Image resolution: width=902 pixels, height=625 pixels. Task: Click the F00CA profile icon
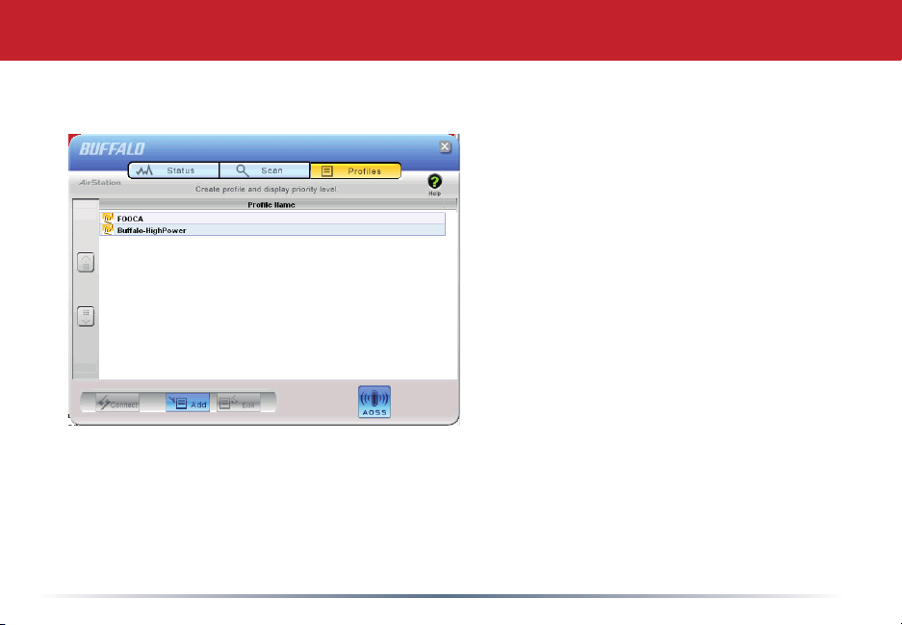coord(108,218)
